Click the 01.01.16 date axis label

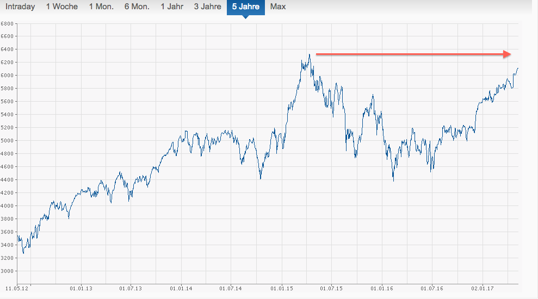[x=382, y=288]
